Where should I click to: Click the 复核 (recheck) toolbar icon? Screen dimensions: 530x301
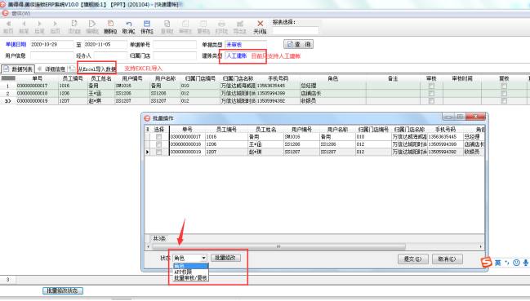[x=203, y=27]
